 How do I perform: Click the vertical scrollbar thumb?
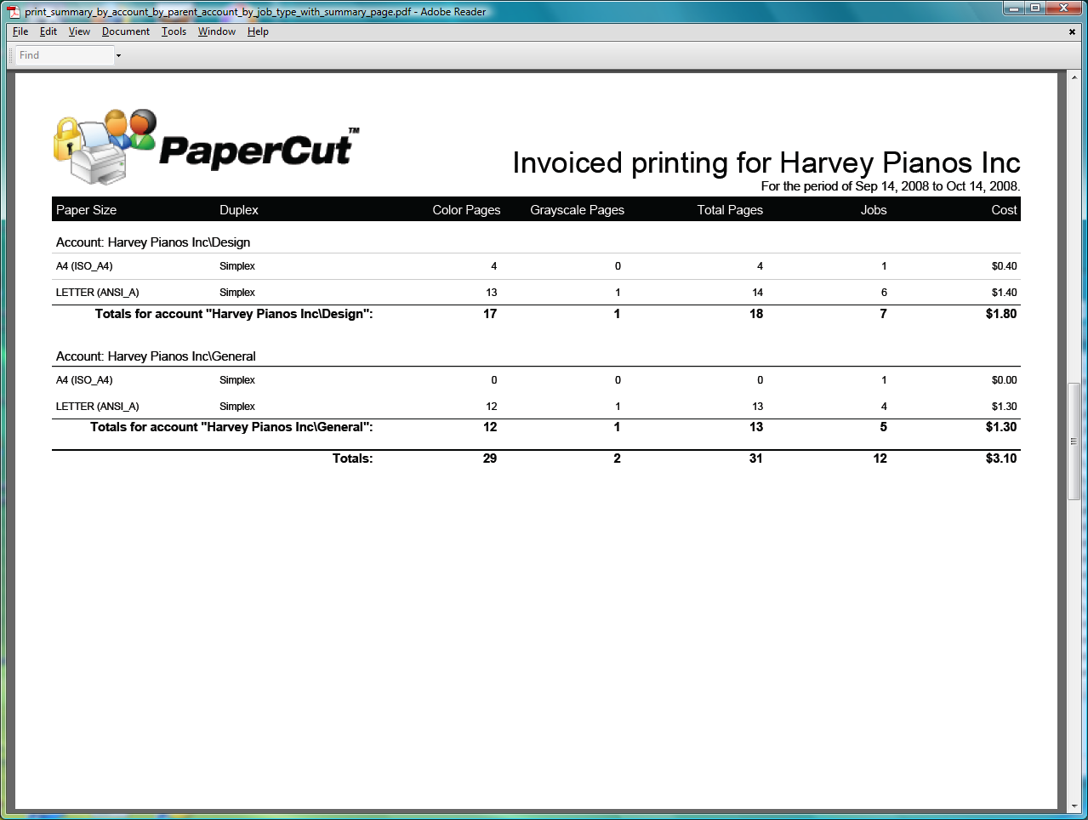[x=1074, y=441]
